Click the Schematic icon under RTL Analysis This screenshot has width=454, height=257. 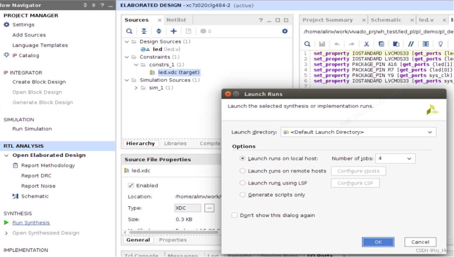pos(15,196)
